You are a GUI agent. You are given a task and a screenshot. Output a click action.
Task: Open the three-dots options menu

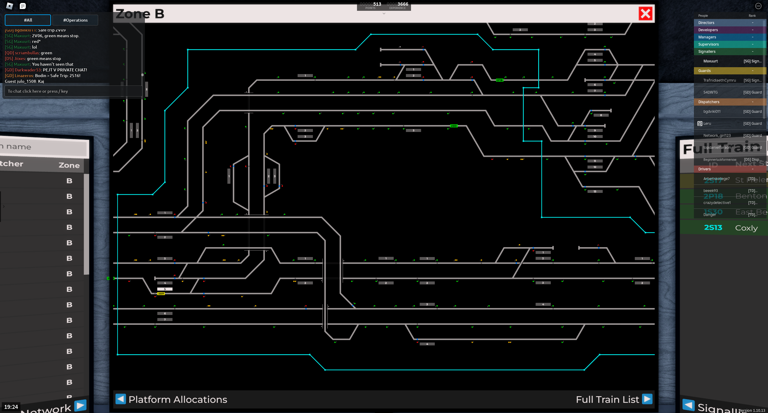click(758, 6)
